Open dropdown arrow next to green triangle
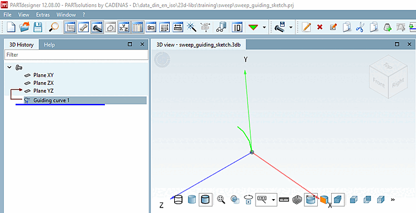Viewport: 416px width, 213px height. coord(264,27)
